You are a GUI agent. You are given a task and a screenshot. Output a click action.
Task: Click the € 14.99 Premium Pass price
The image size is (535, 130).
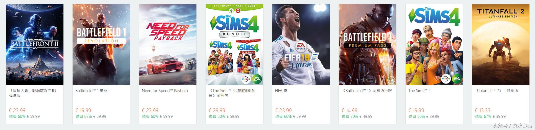[x=349, y=110]
